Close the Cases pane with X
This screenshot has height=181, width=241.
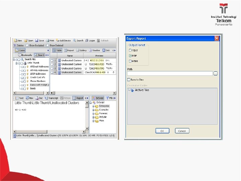click(48, 50)
